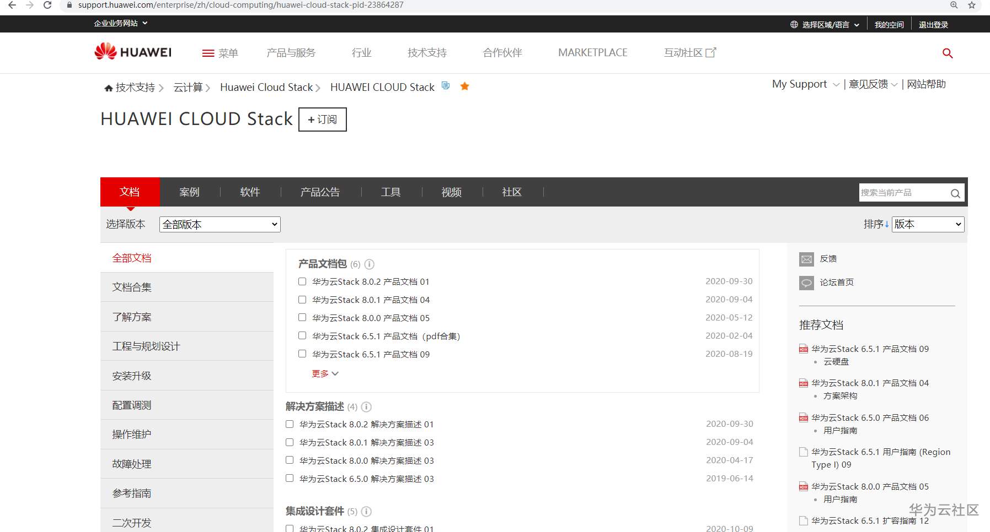This screenshot has width=990, height=532.
Task: Check the box for 华为云Stack 8.0.1 解决方案描述 03
Action: click(290, 442)
